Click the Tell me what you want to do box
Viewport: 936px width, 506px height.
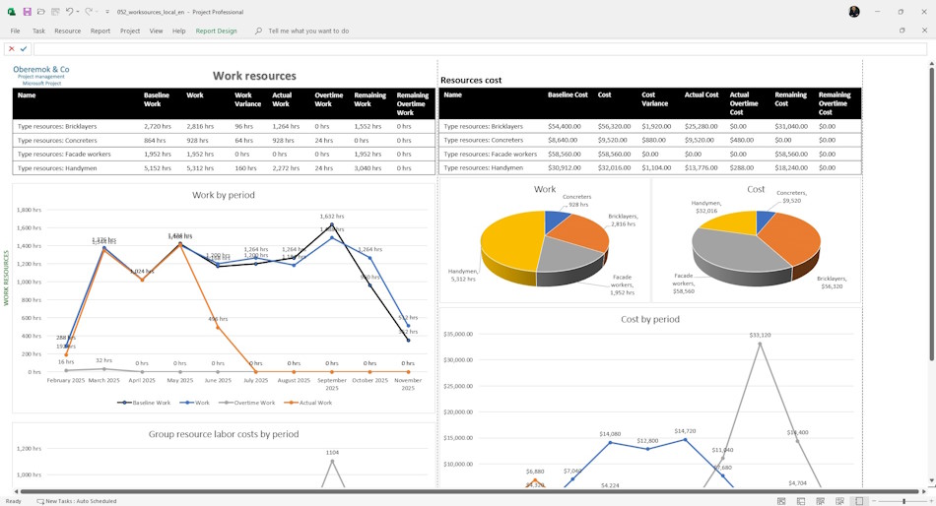(x=308, y=32)
